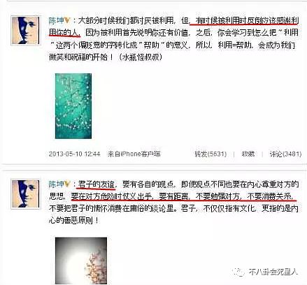Click the verified V badge in the second post
Screen dimensions: 307x285
(x=67, y=184)
